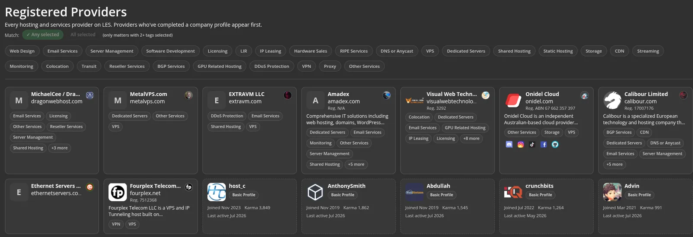Toggle the Hardware Sales filter tag

pos(311,51)
